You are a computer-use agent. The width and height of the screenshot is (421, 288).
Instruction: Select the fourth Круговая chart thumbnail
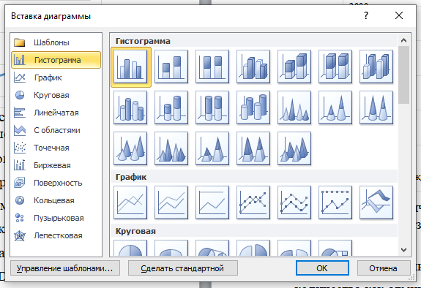click(x=253, y=248)
